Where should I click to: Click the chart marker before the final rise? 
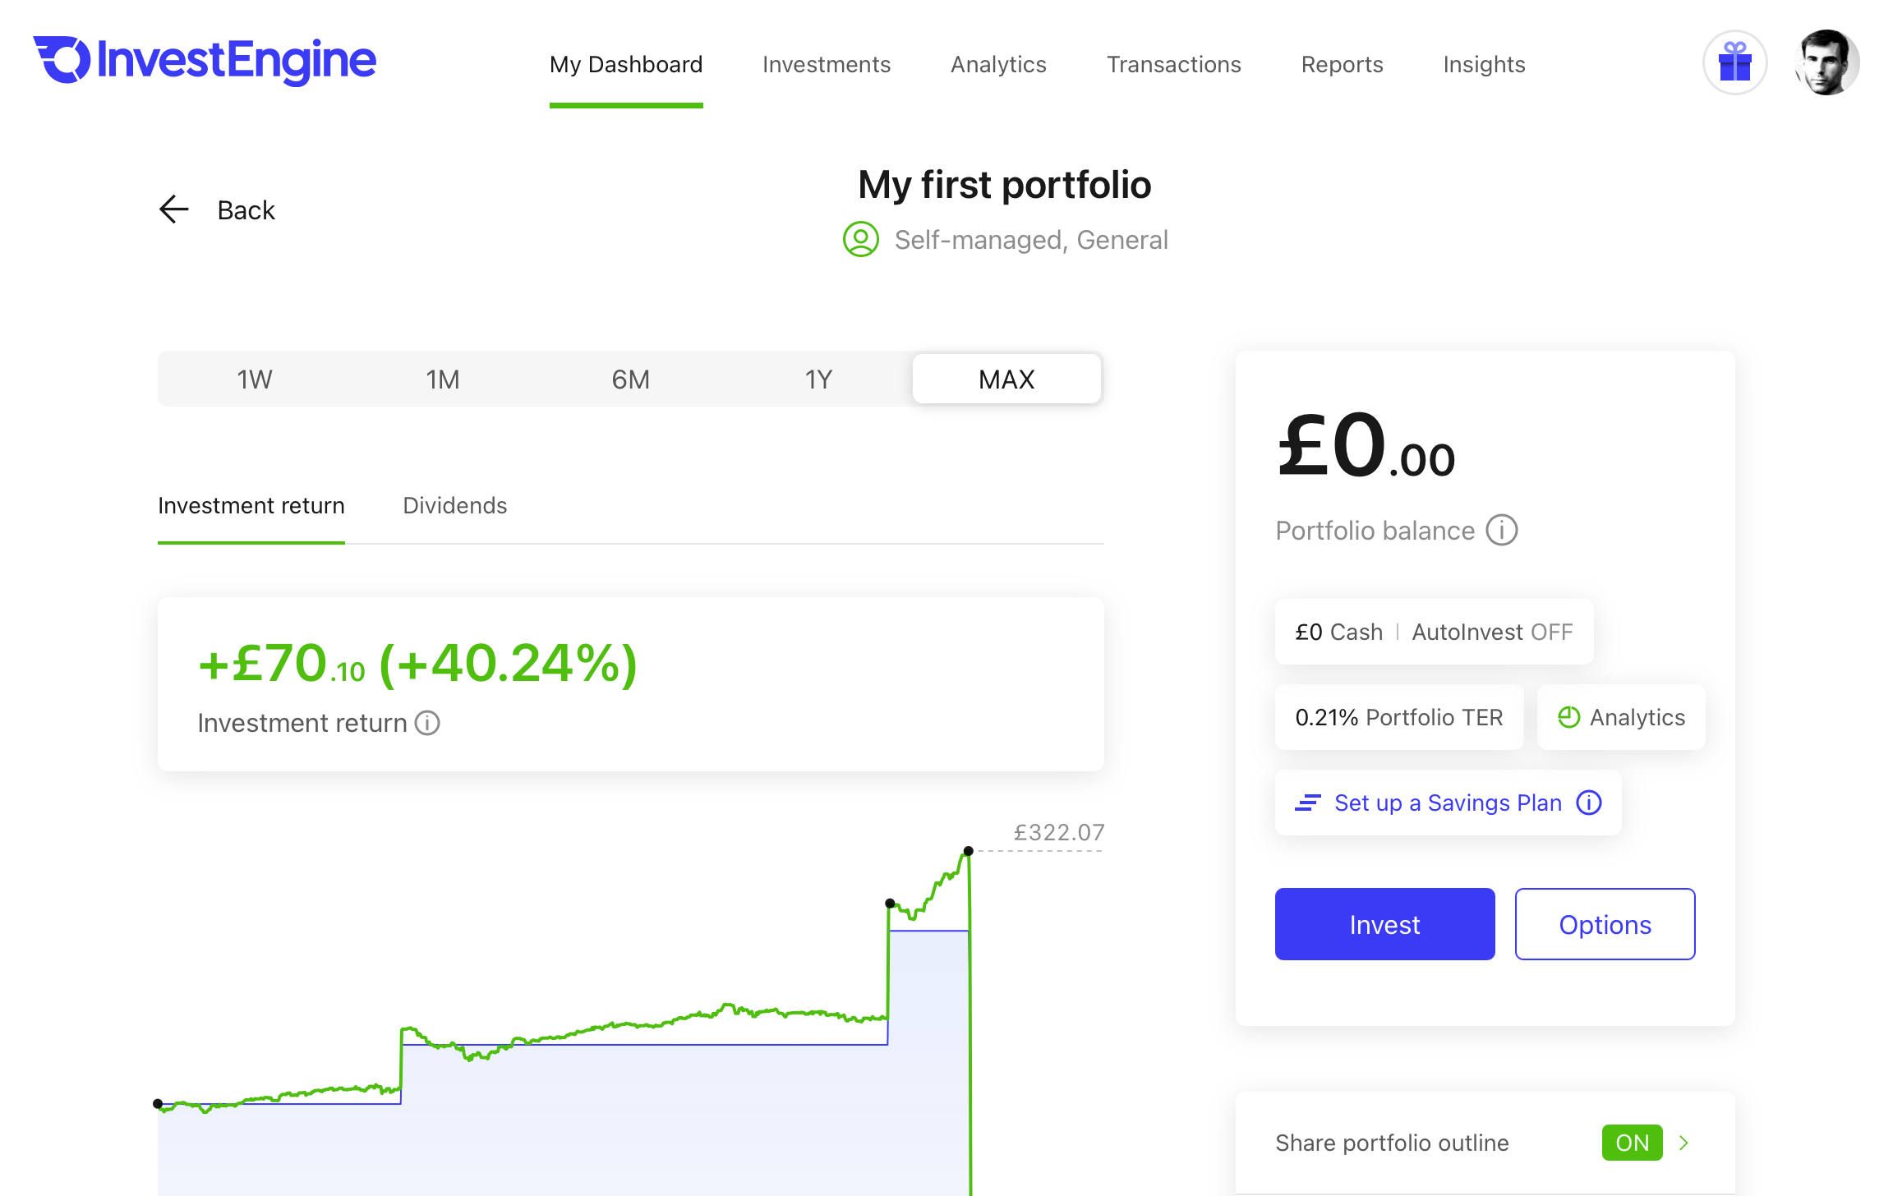(890, 903)
